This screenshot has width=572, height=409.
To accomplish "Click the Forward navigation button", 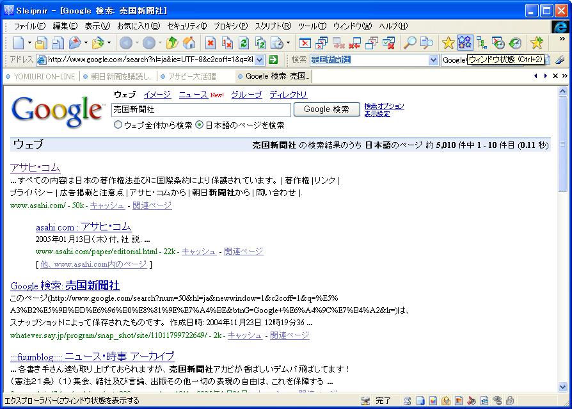I will [x=149, y=43].
